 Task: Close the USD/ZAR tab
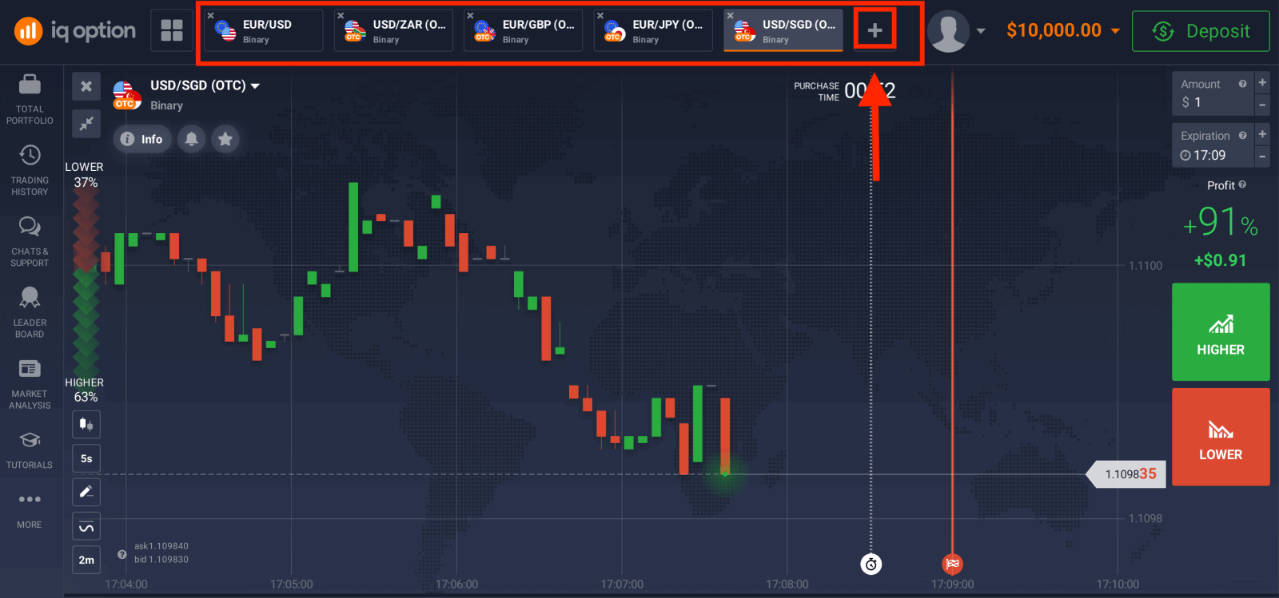(341, 16)
